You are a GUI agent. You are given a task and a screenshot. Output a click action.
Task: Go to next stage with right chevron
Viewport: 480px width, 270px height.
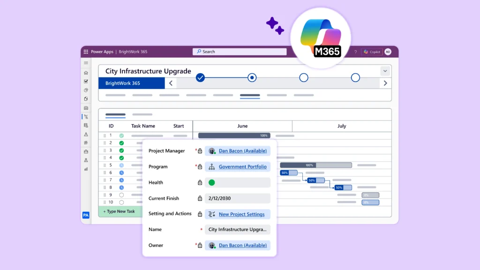385,83
